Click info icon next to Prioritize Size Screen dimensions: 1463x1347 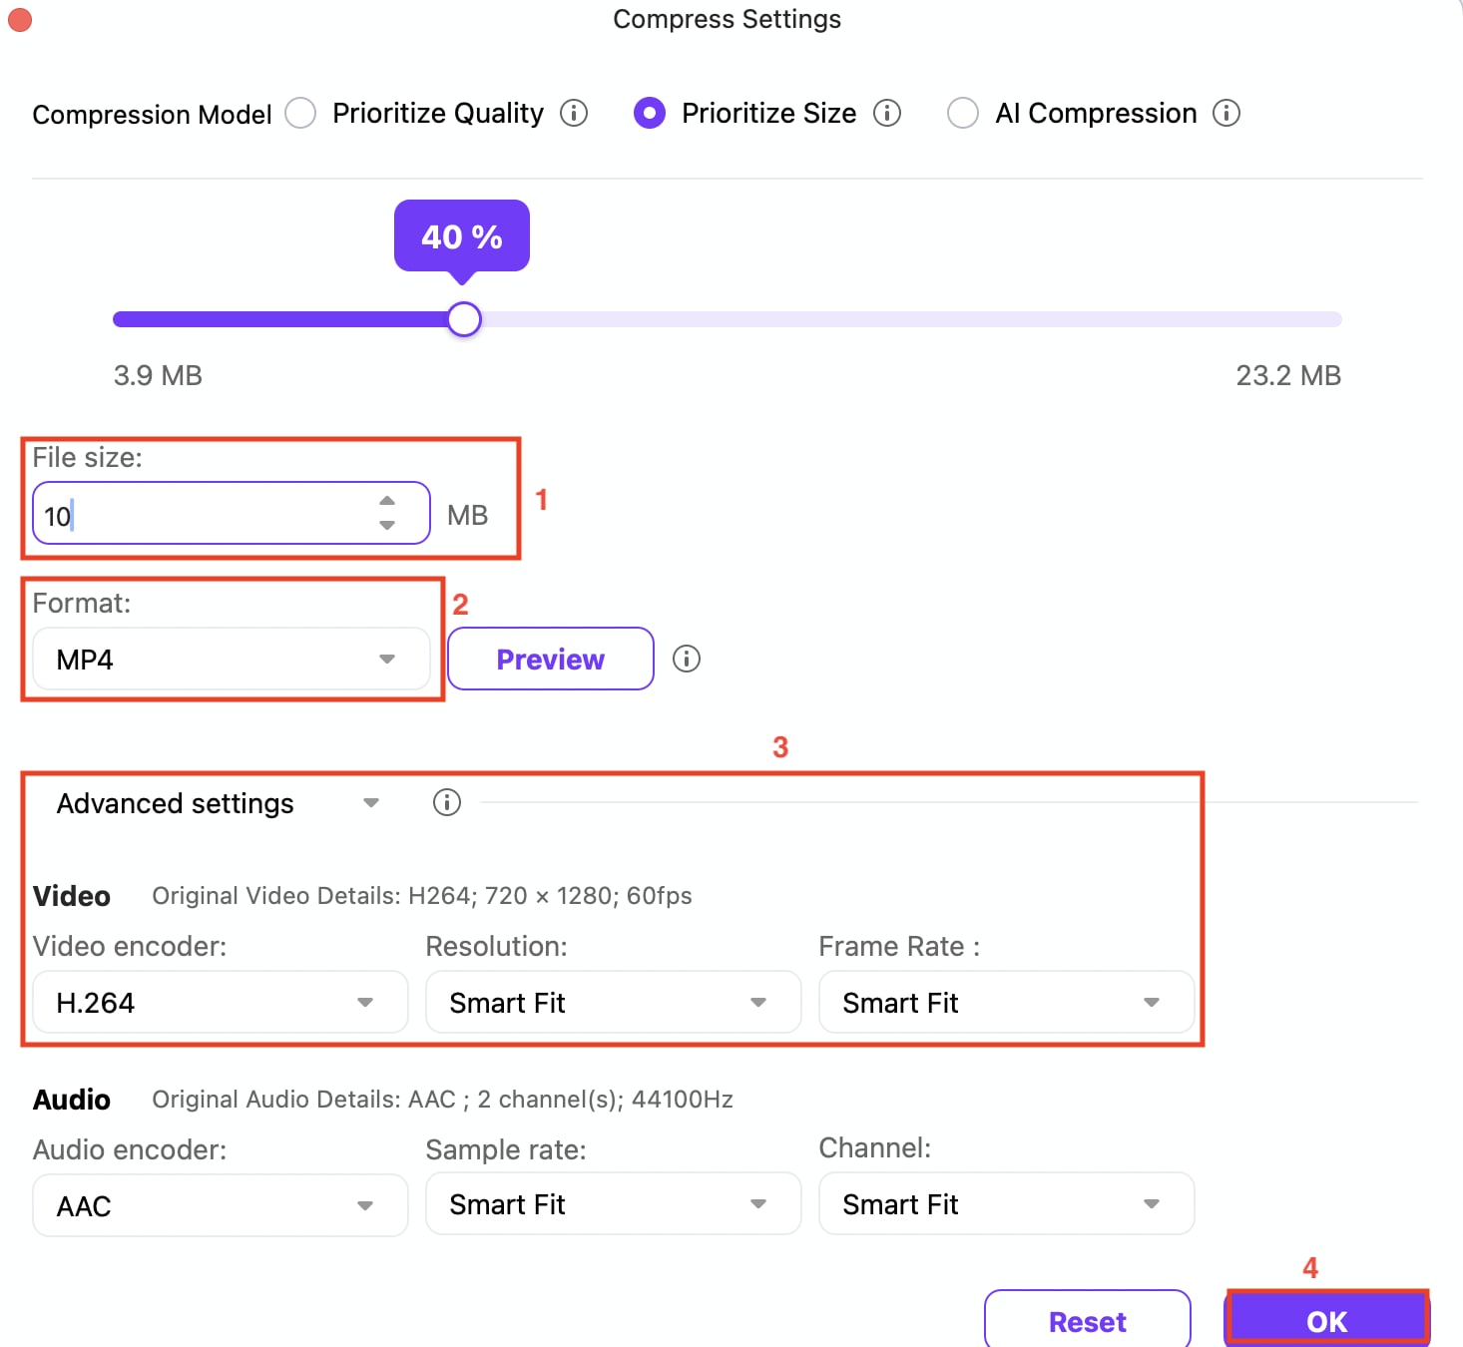point(887,113)
